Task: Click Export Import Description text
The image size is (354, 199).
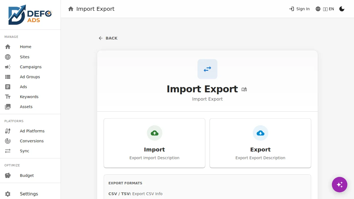Action: click(x=154, y=158)
